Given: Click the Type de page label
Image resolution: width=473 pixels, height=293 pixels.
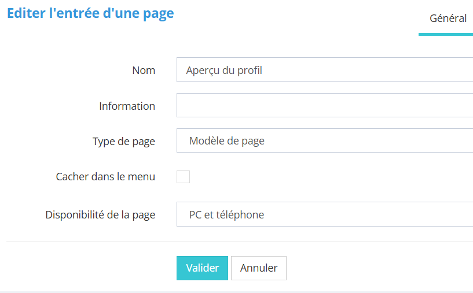Looking at the screenshot, I should (x=123, y=142).
